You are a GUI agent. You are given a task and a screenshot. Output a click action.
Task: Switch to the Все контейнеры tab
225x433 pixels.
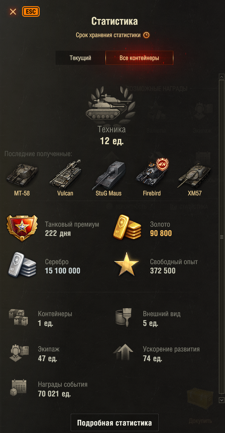pyautogui.click(x=139, y=58)
